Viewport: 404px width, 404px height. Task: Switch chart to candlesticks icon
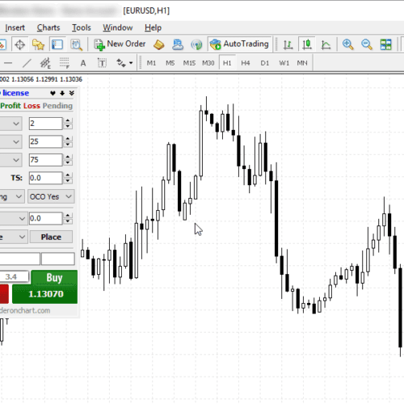307,44
